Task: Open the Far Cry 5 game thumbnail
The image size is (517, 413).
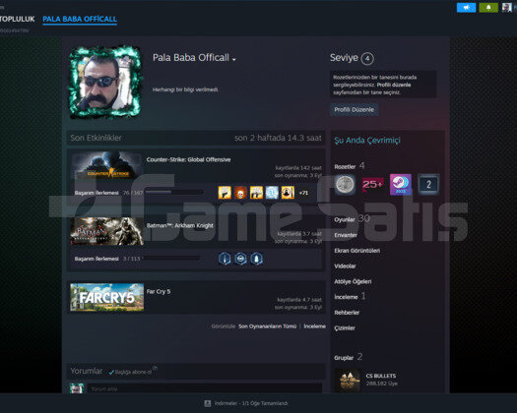Action: click(106, 297)
